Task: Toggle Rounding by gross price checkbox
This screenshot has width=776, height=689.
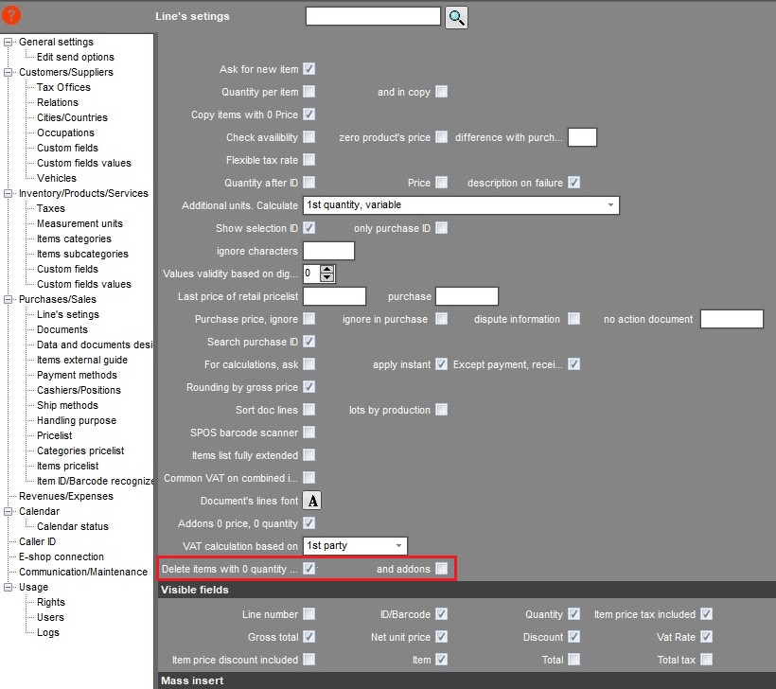Action: click(x=309, y=386)
